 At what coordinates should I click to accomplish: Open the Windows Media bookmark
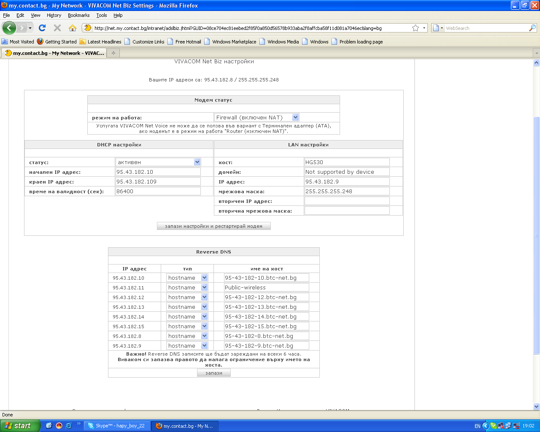pos(279,42)
